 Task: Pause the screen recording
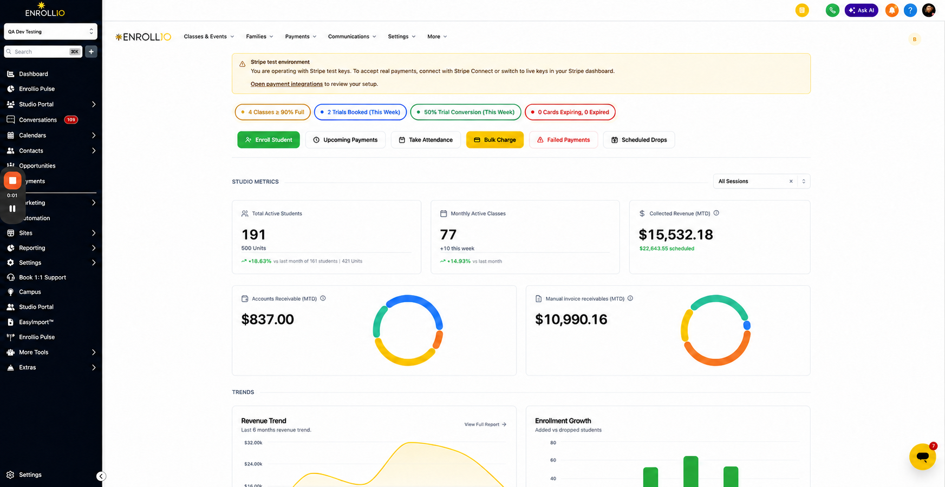click(x=12, y=209)
